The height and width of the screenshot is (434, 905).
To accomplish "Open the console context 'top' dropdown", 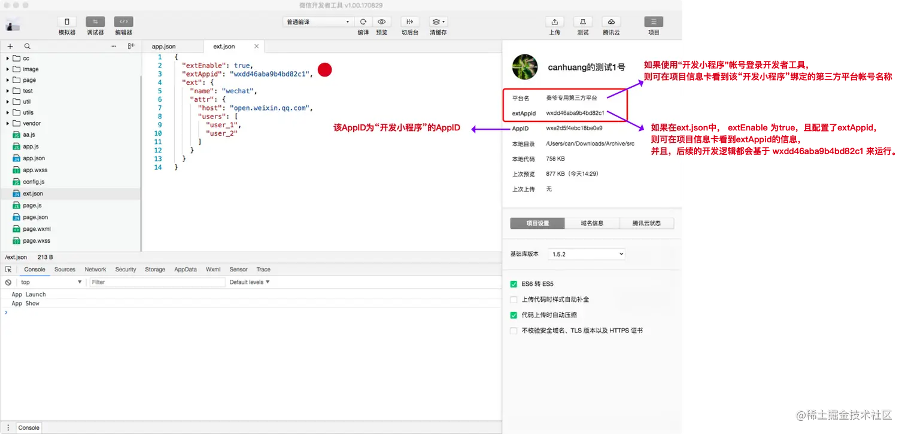I will (x=51, y=282).
